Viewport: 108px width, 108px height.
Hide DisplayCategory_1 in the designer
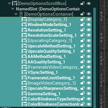point(89,19)
